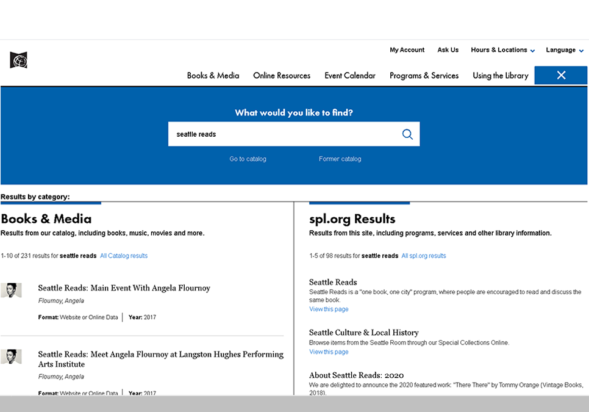Open the Former catalog
This screenshot has height=412, width=589.
click(x=340, y=158)
